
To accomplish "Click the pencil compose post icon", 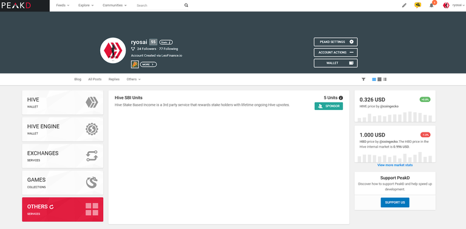I will pos(404,5).
